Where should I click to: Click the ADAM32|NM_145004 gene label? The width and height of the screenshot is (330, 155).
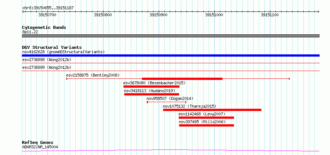40,147
